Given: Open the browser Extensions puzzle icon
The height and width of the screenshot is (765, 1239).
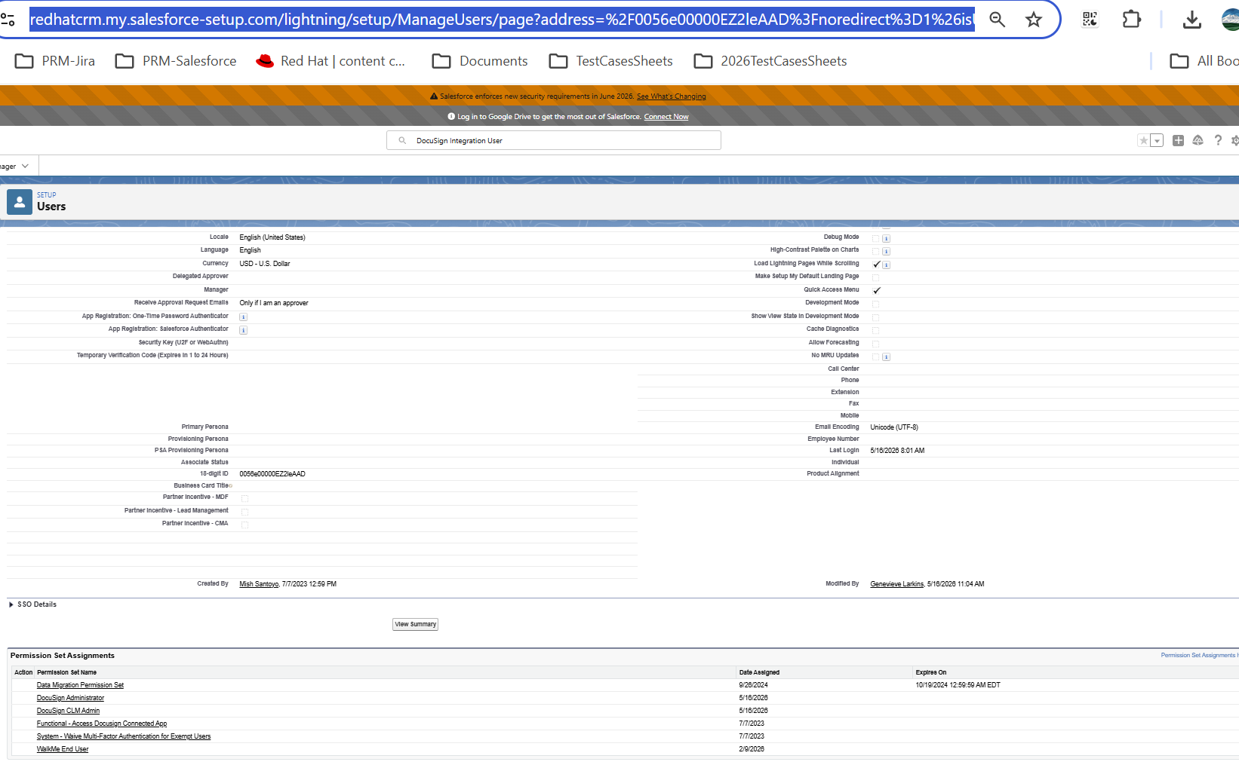Looking at the screenshot, I should pyautogui.click(x=1132, y=20).
